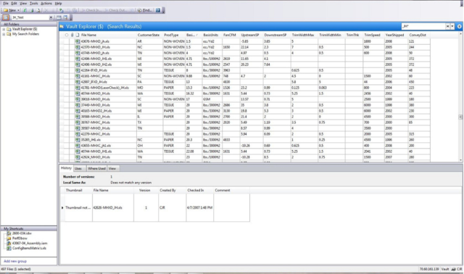464x274 pixels.
Task: Click the search field containing JH*
Action: [x=423, y=26]
